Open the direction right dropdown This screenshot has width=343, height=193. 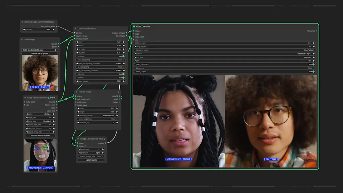click(91, 153)
